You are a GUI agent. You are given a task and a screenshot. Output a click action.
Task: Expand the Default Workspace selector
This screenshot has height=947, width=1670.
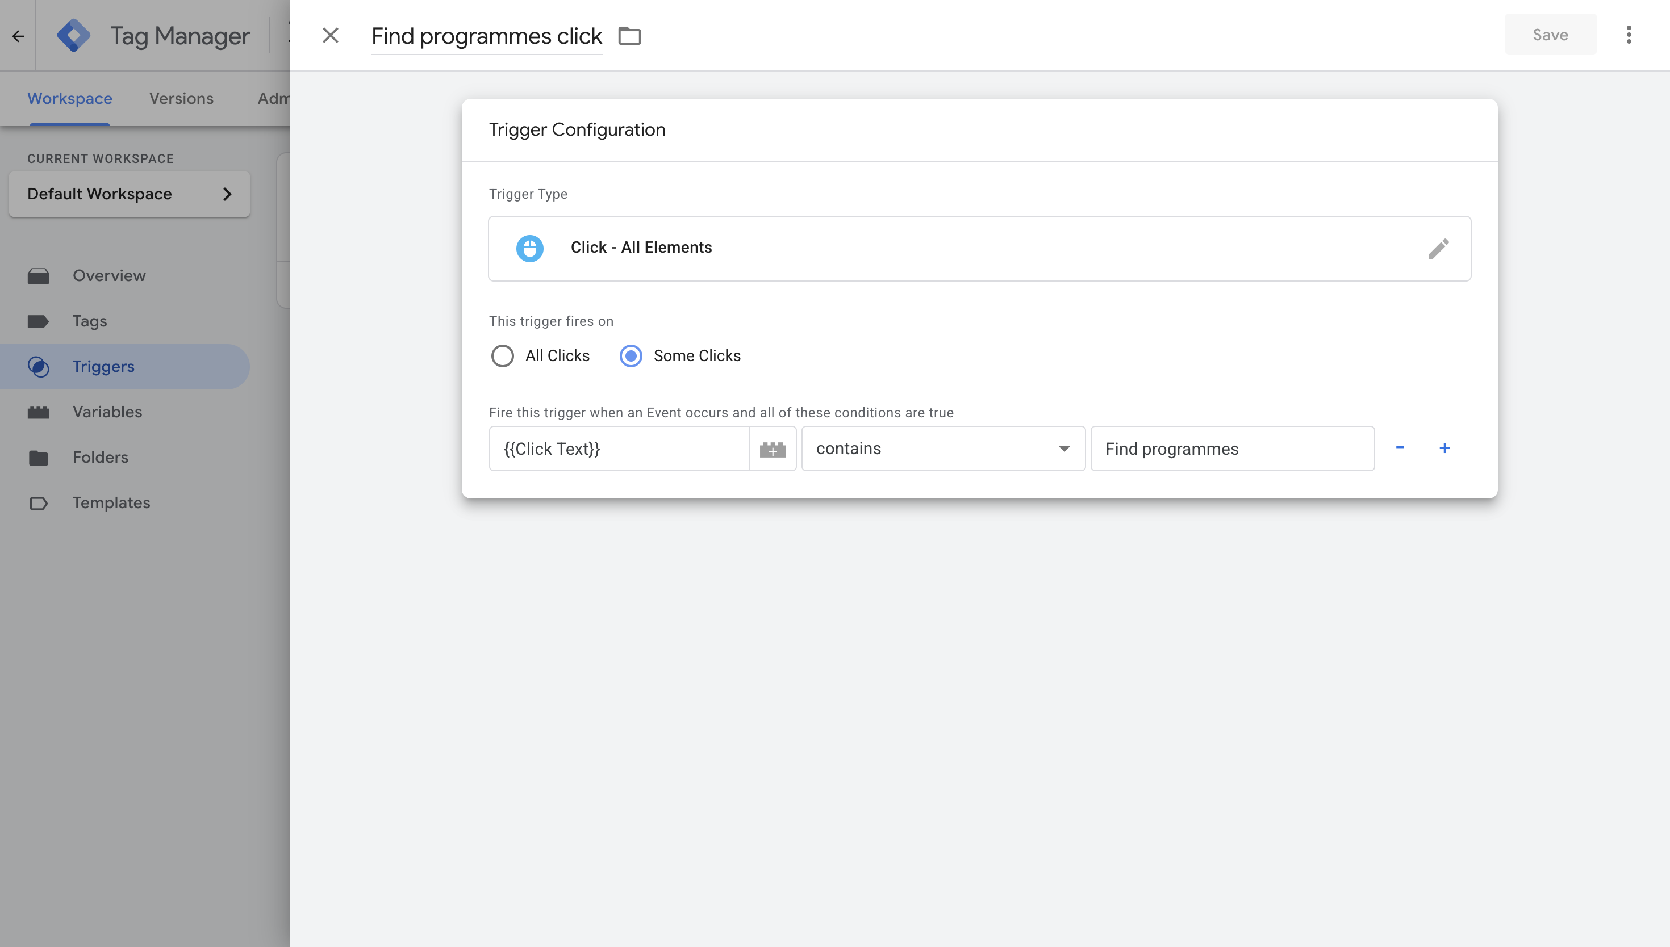(130, 194)
